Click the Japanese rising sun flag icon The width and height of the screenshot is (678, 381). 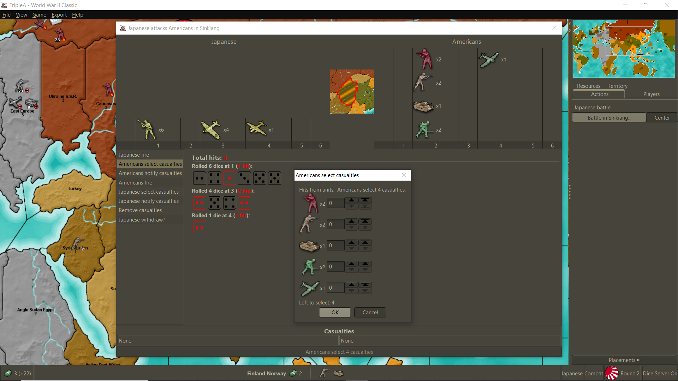[612, 373]
